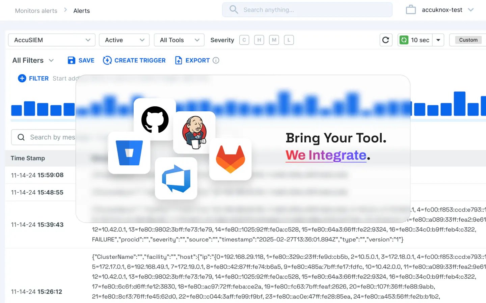This screenshot has width=486, height=303.
Task: Click the refresh alerts icon
Action: [x=386, y=40]
